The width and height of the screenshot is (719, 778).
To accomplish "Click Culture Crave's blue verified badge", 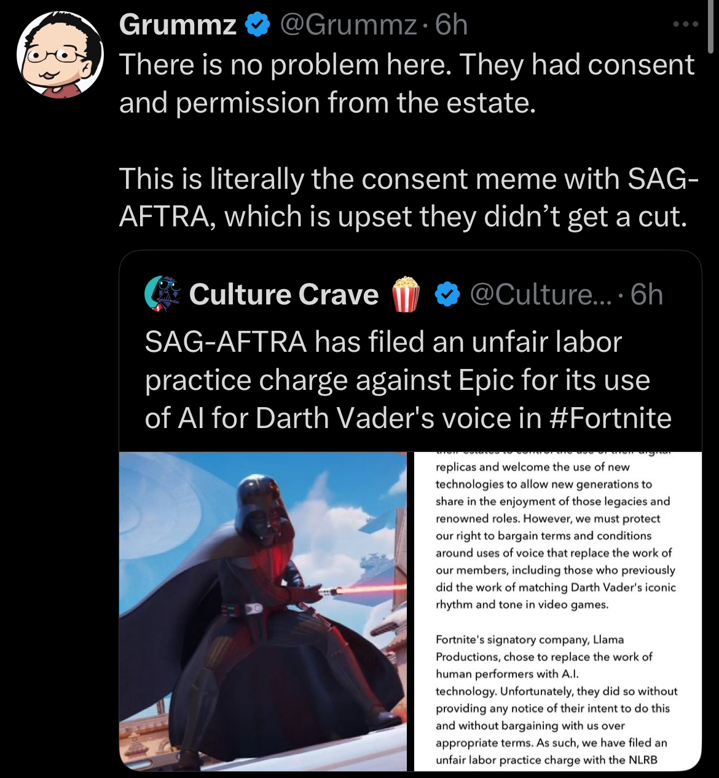I will pos(447,295).
